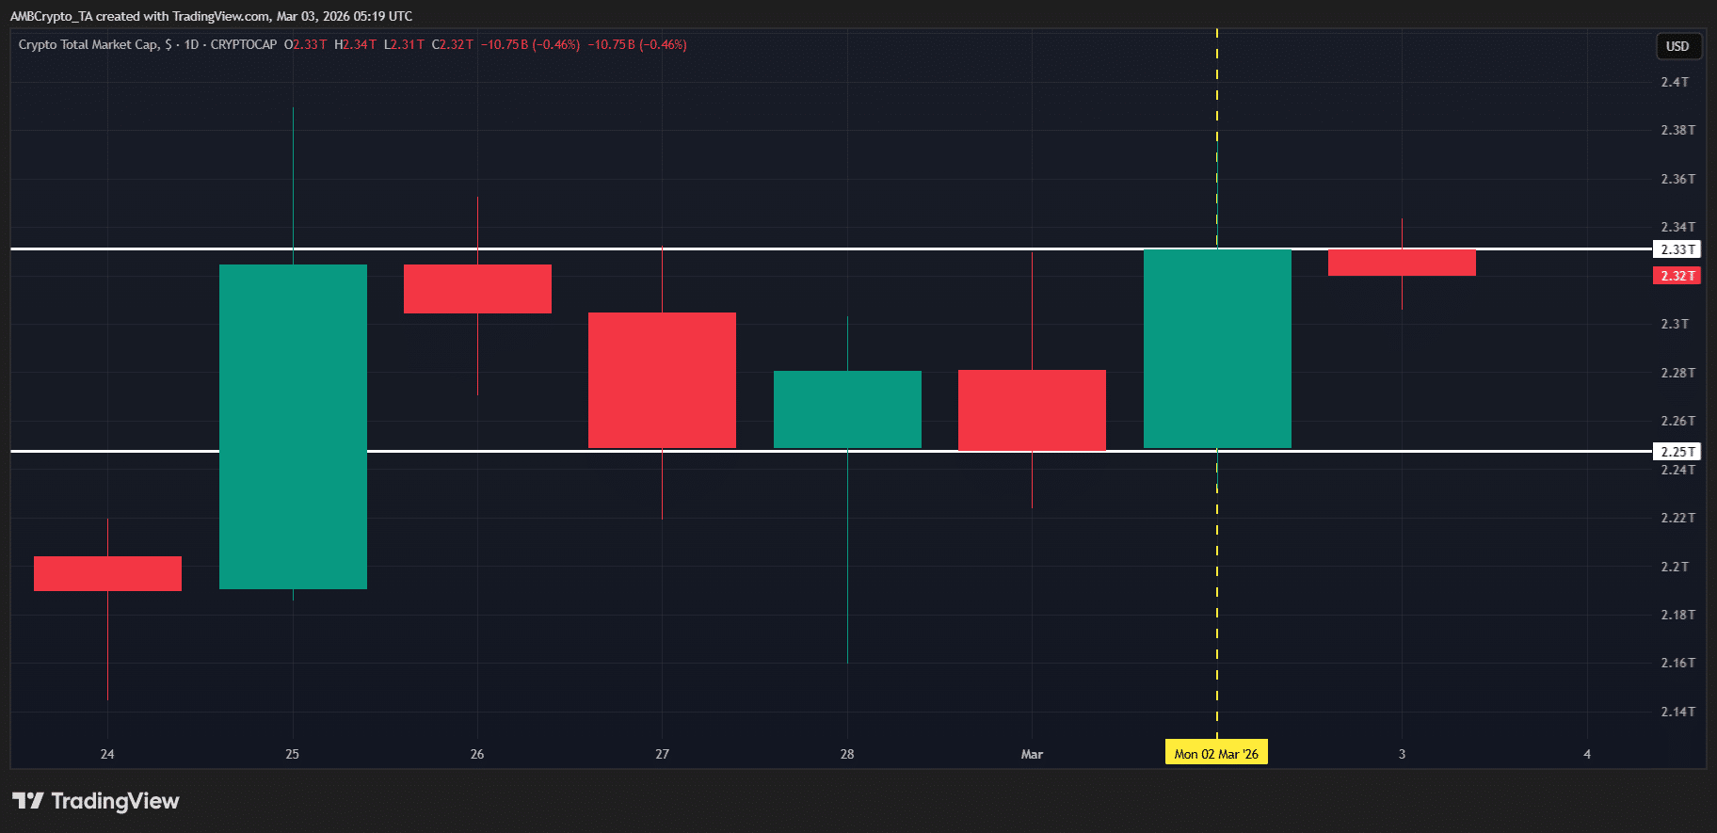Click the 2.4T label on the price axis
This screenshot has height=833, width=1717.
(1674, 82)
